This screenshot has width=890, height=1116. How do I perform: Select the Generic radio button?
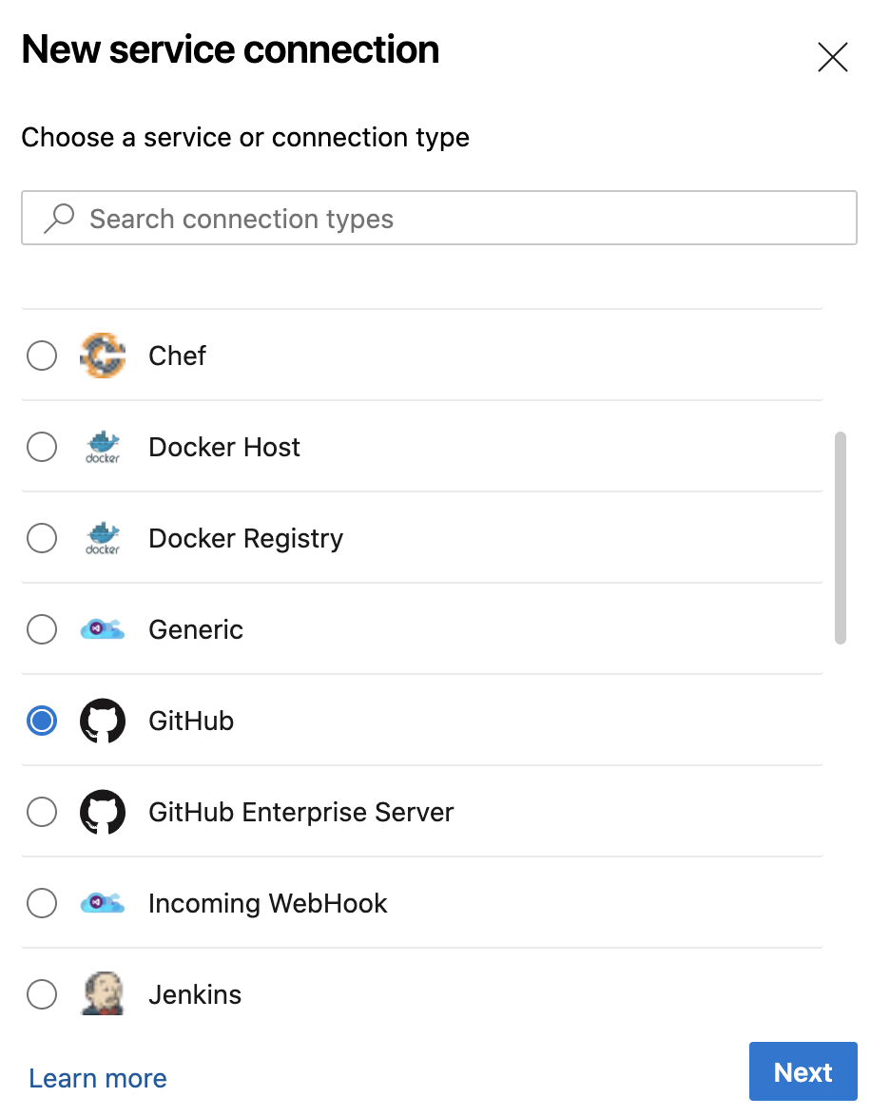coord(42,629)
